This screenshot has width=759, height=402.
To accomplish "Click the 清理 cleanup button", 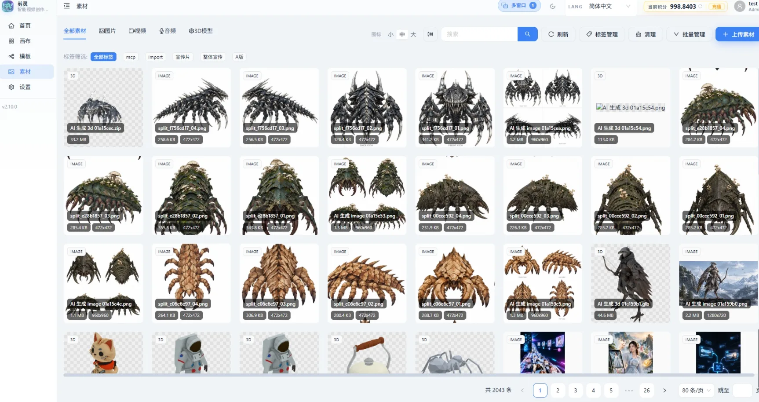I will [x=646, y=34].
